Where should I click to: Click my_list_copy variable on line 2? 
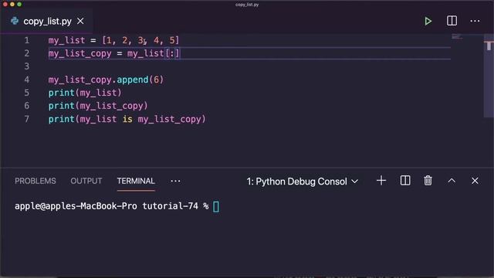pos(80,53)
